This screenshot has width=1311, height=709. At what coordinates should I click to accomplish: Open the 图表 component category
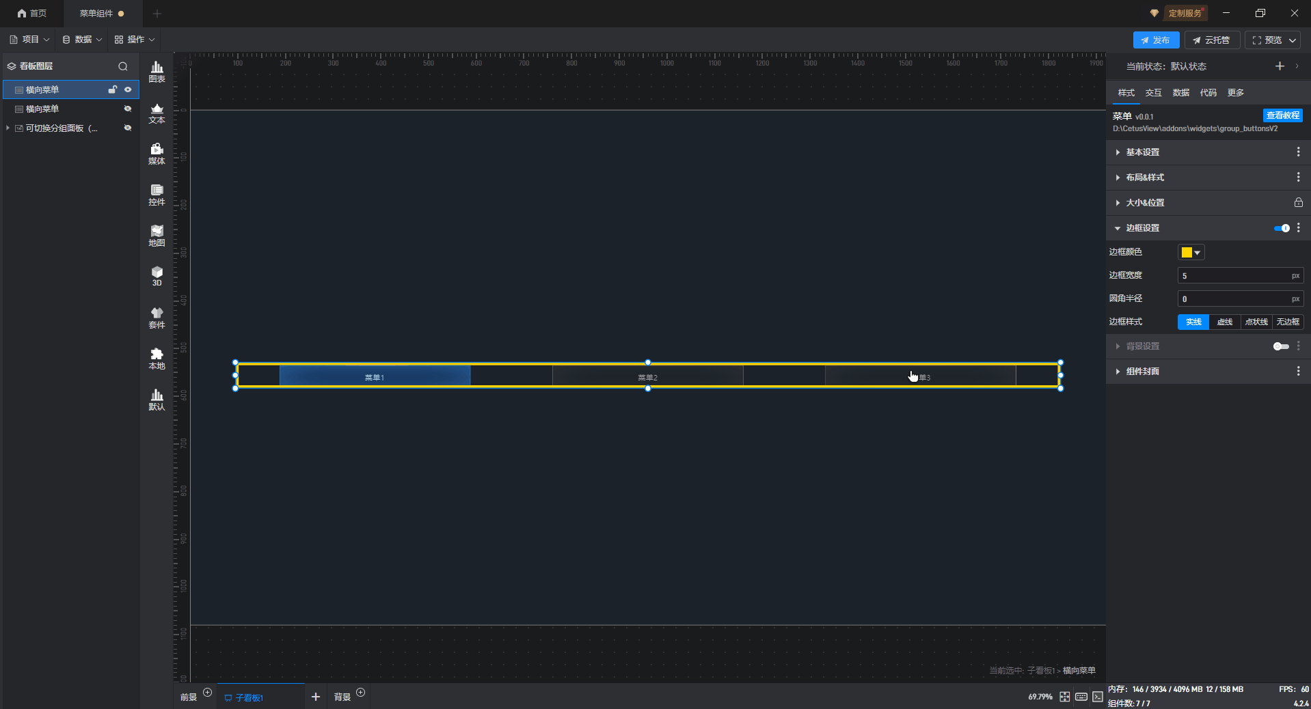157,72
